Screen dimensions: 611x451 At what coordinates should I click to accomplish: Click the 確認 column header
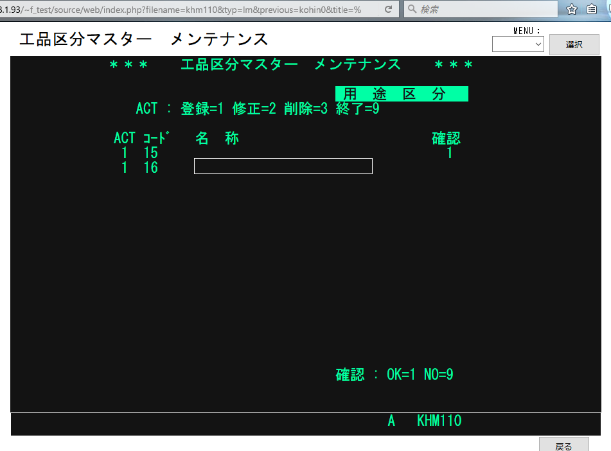coord(446,138)
